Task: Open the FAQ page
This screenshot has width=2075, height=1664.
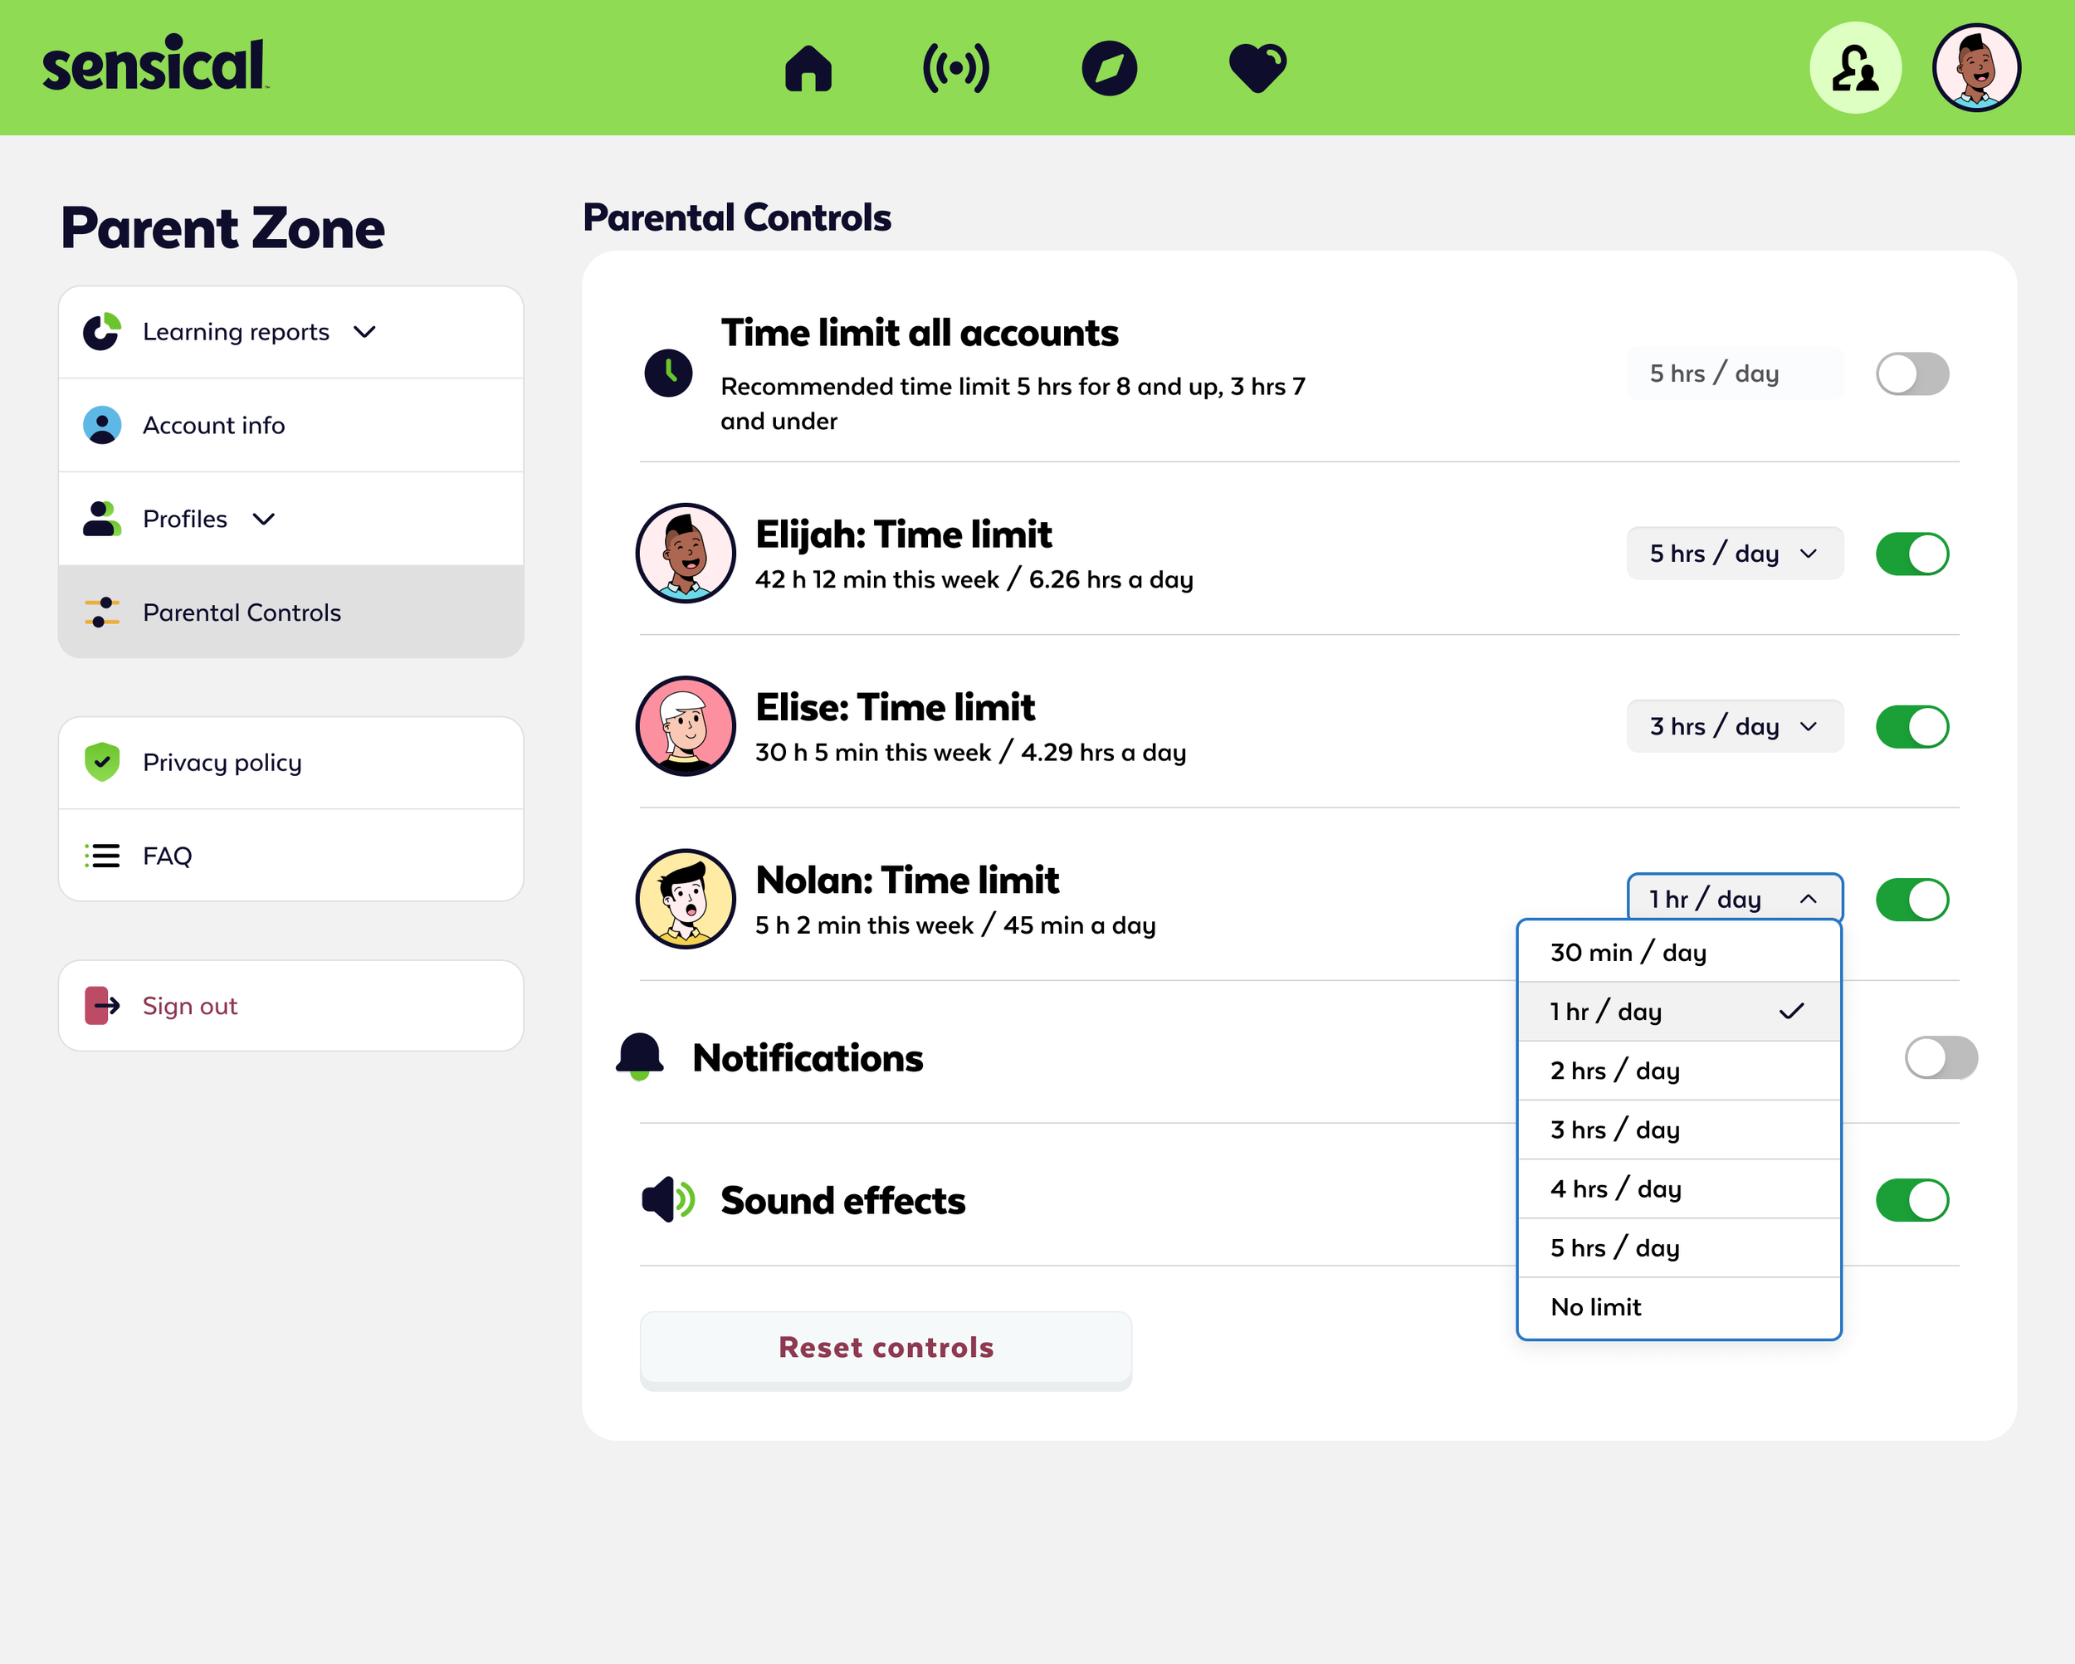Action: pos(168,855)
